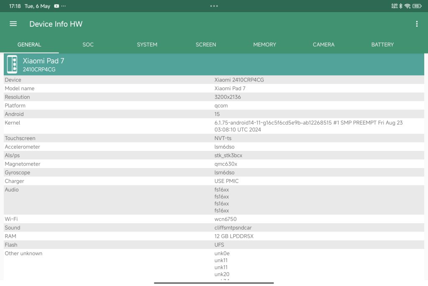
Task: Open the CAMERA tab
Action: click(x=324, y=44)
